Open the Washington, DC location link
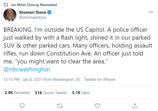 pyautogui.click(x=67, y=80)
